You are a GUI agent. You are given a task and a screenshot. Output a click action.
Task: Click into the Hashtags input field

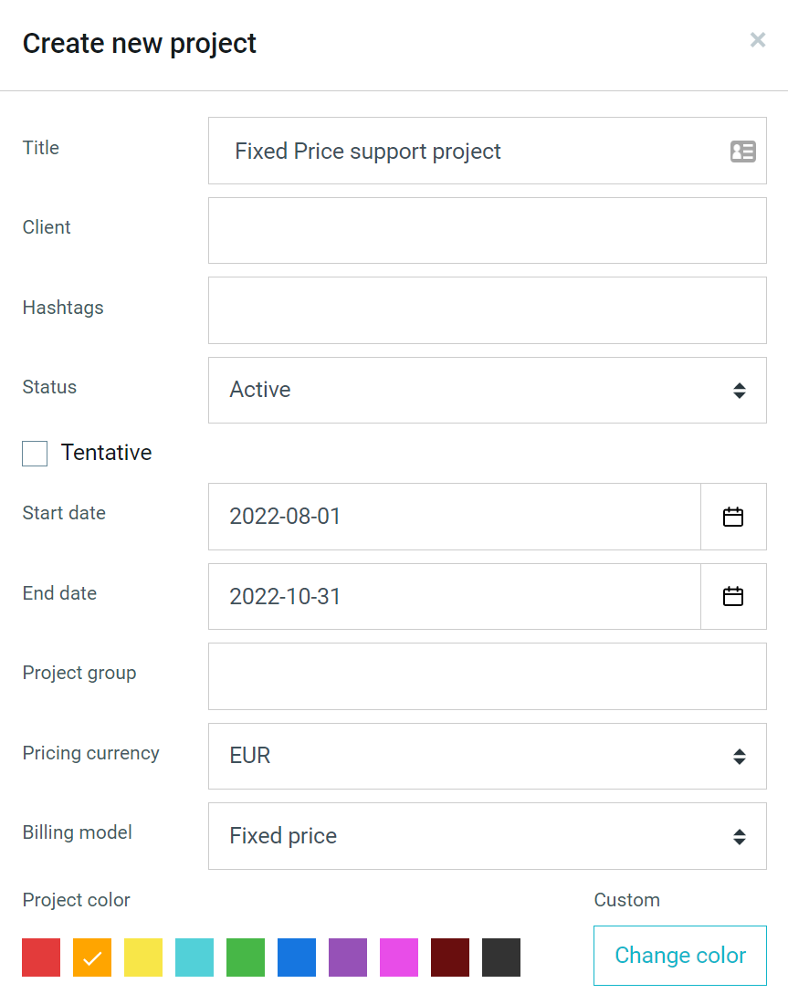coord(488,310)
